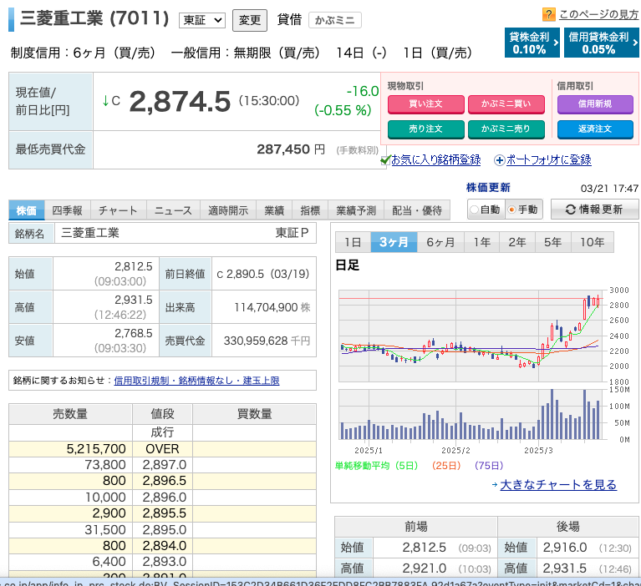641x586 pixels.
Task: Click the 売数量 column header
Action: [x=70, y=414]
